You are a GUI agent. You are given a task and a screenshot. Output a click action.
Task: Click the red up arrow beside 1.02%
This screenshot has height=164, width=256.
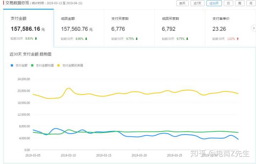click(x=238, y=39)
